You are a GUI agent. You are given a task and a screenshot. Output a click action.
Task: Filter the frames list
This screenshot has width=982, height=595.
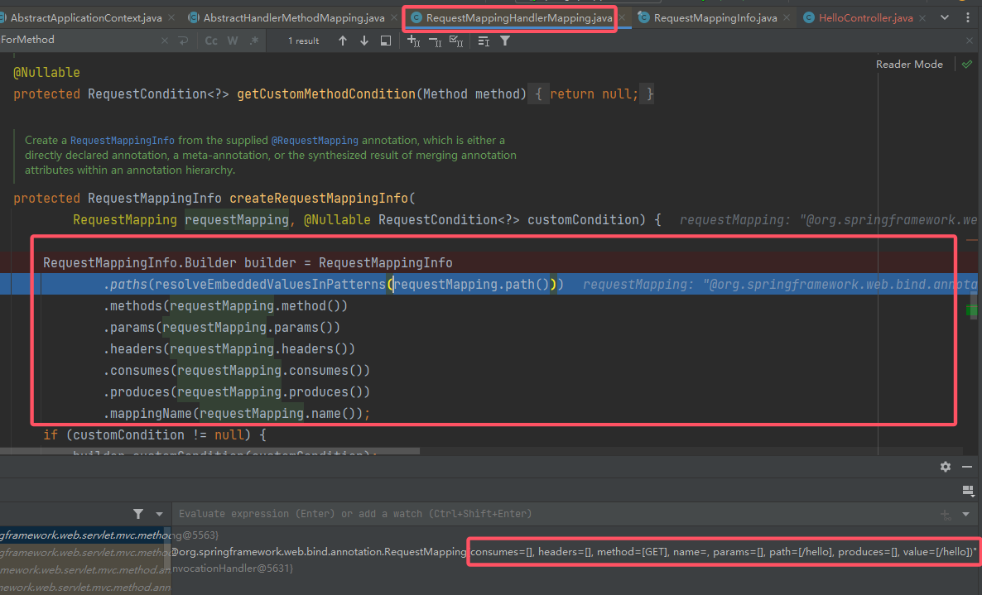click(137, 514)
